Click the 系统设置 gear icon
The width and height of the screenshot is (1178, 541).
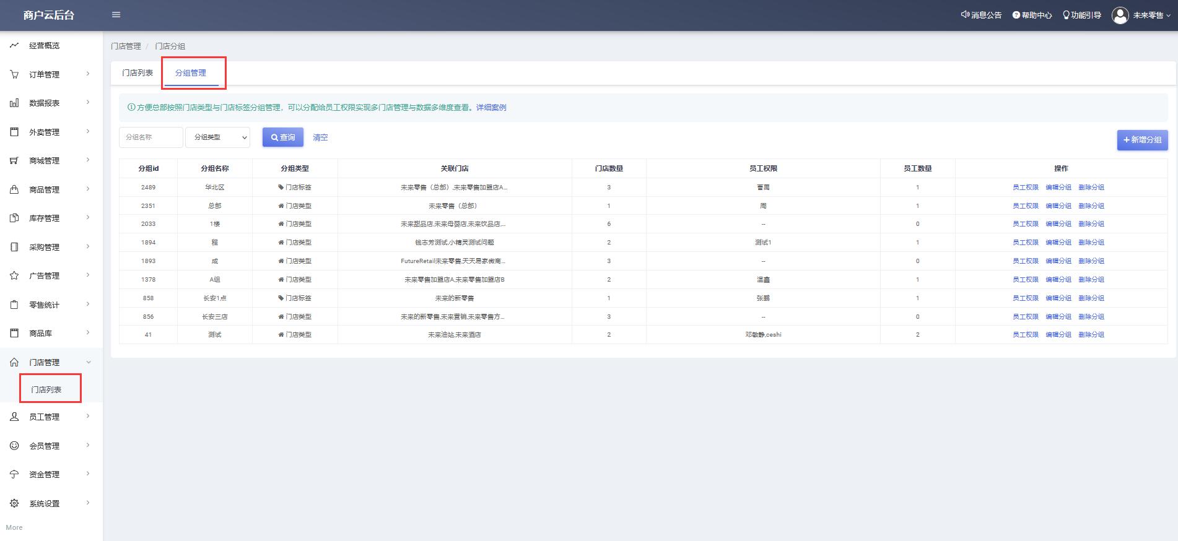pos(14,503)
